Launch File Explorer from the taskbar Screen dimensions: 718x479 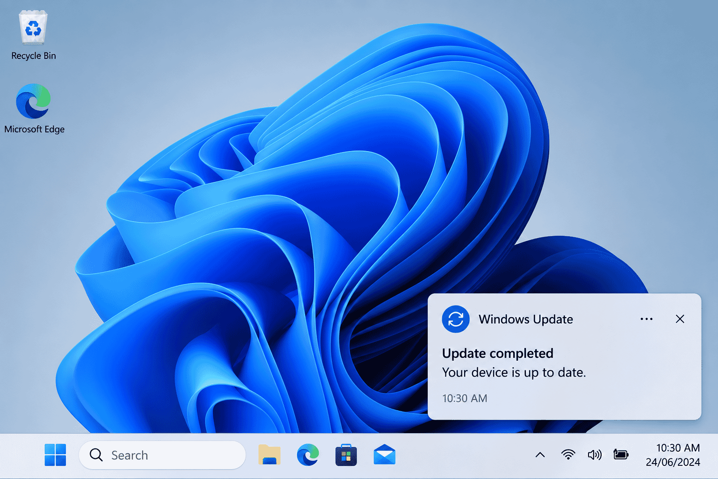point(269,455)
